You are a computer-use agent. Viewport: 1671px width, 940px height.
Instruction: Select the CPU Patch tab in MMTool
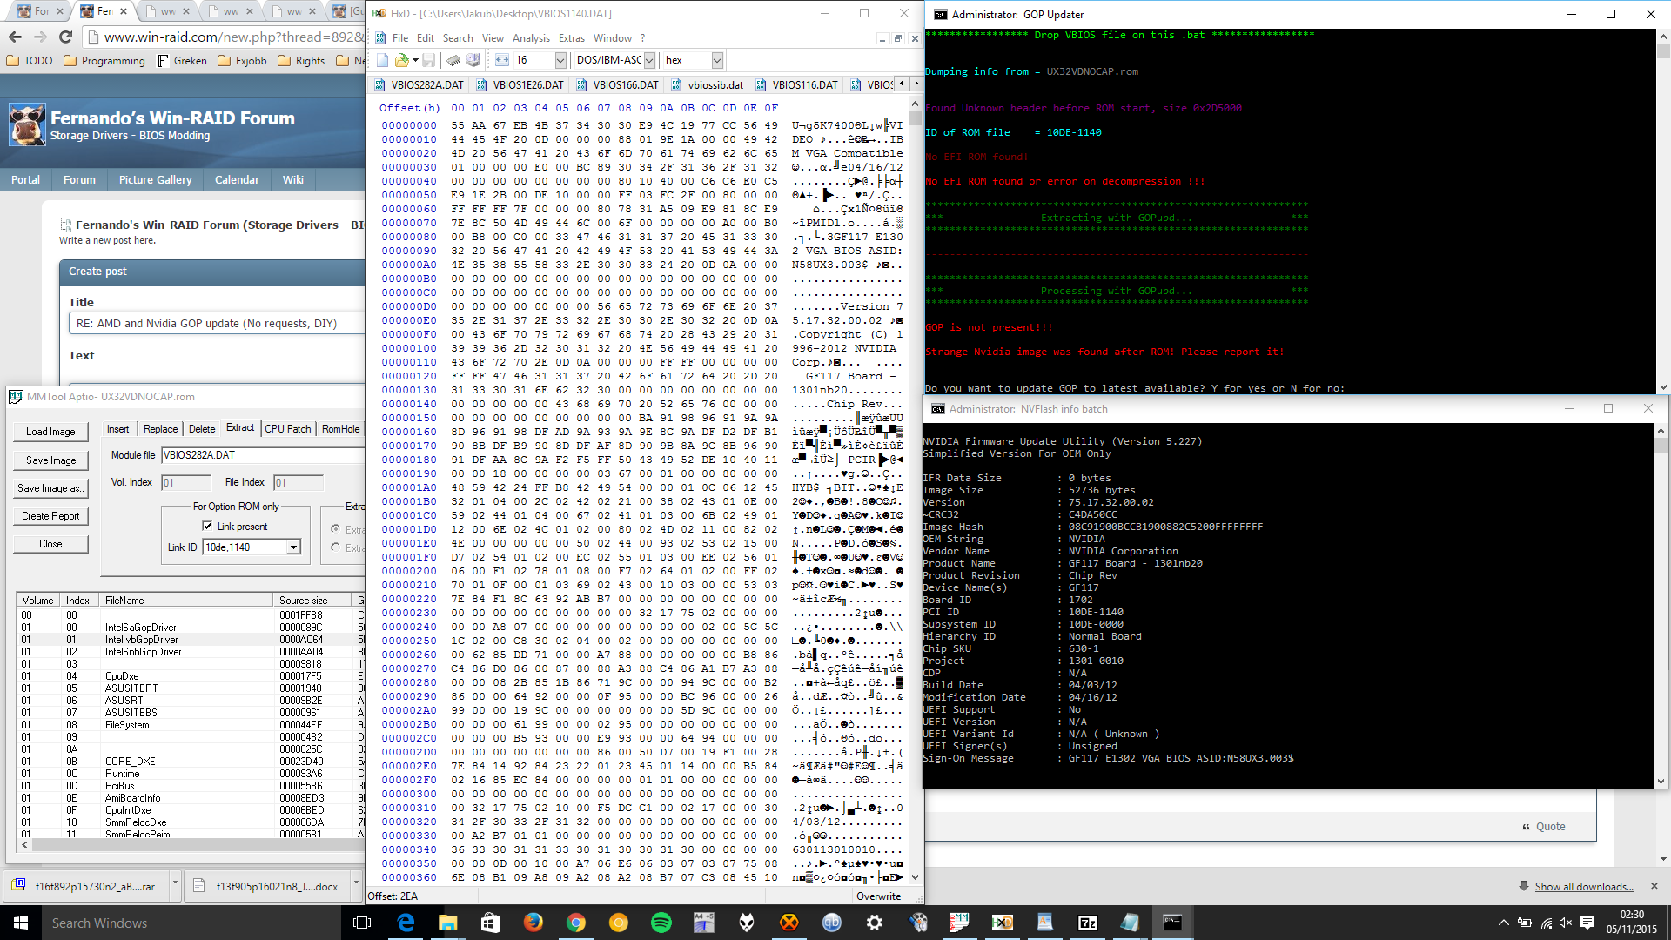coord(287,428)
